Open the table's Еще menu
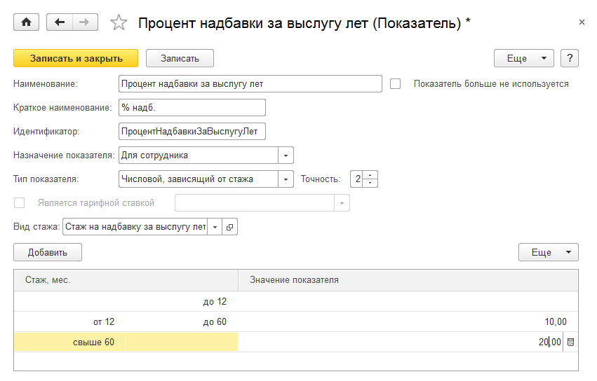The height and width of the screenshot is (381, 597). tap(548, 252)
